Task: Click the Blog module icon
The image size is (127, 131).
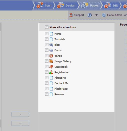Action: click(51, 45)
